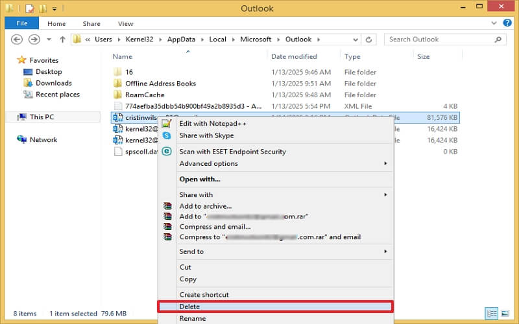
Task: Select the RoamCache folder
Action: tap(145, 95)
